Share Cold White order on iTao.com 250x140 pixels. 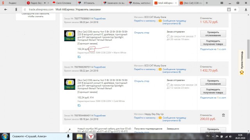click(x=213, y=98)
